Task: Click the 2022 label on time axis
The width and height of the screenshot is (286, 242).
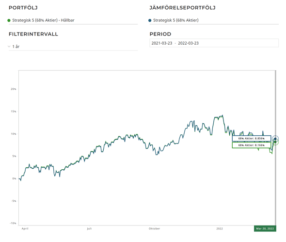Action: 220,228
